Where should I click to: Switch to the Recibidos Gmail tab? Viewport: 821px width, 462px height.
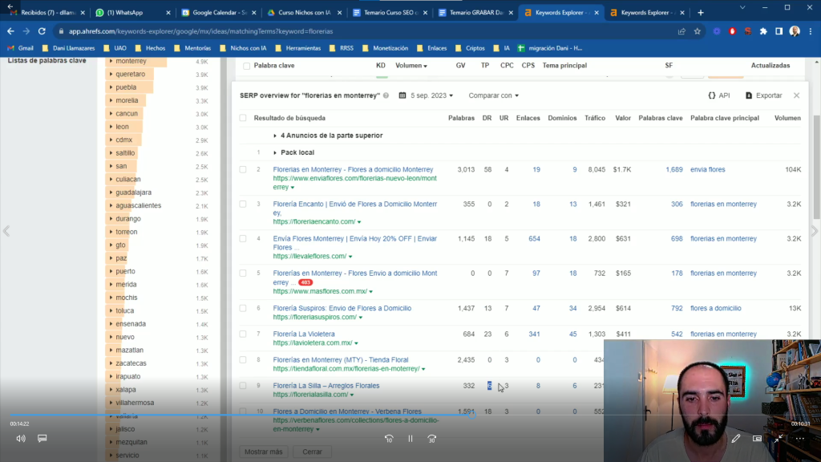47,13
